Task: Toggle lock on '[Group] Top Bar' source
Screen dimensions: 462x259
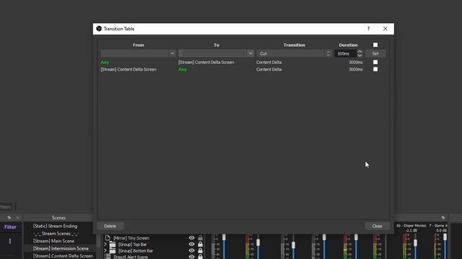Action: point(201,245)
